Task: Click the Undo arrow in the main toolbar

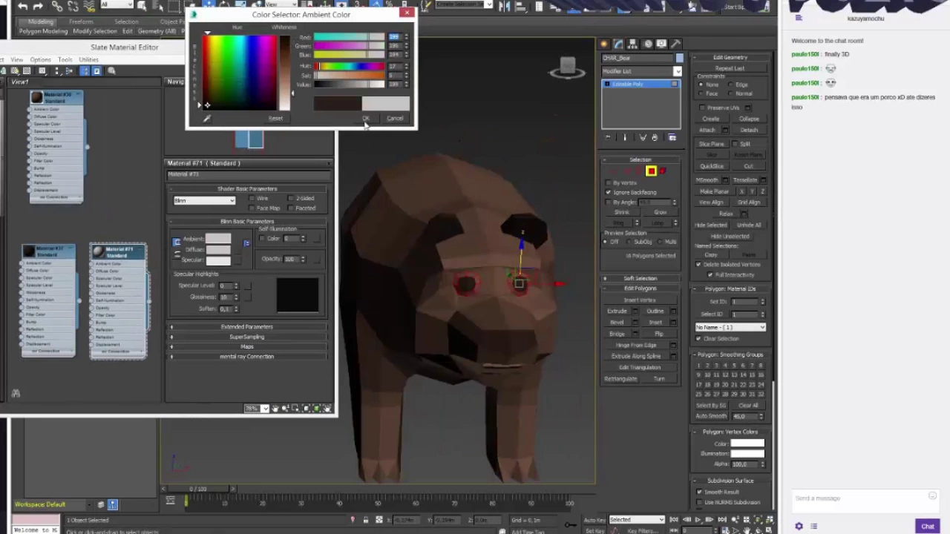Action: coord(22,6)
